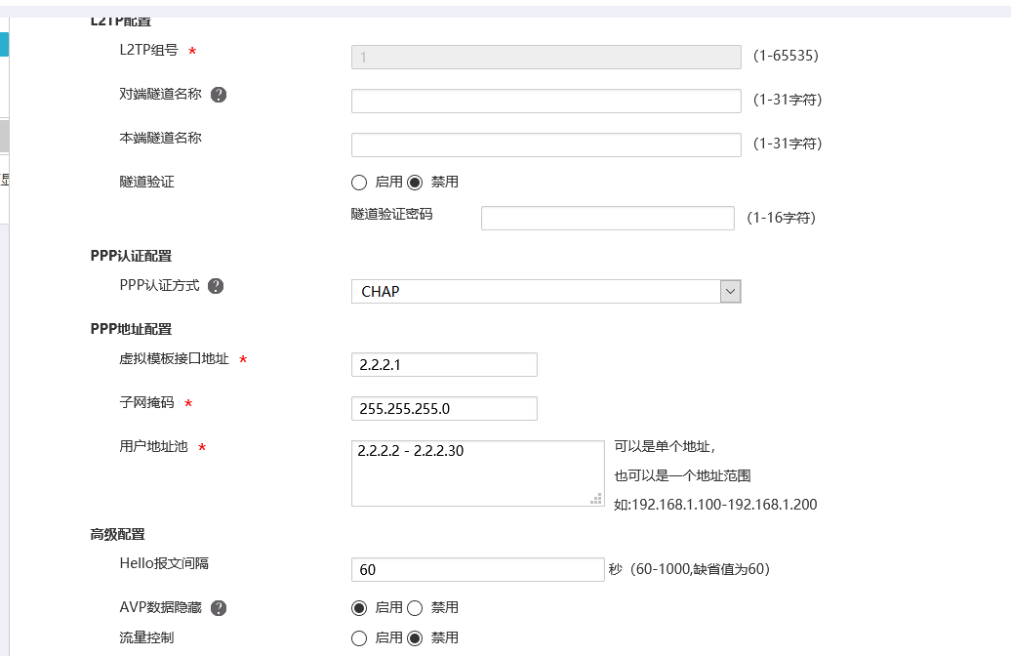Click inside the 用户地址池 text area
Image resolution: width=1011 pixels, height=656 pixels.
477,473
